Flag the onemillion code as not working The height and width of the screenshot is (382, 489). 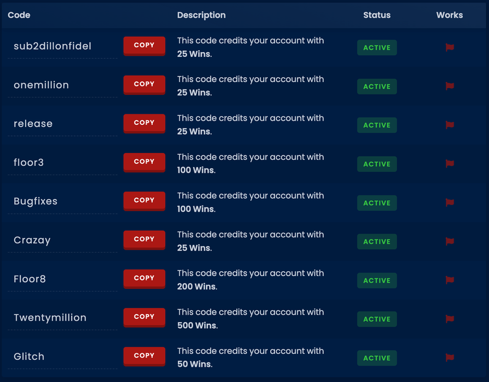click(x=450, y=86)
